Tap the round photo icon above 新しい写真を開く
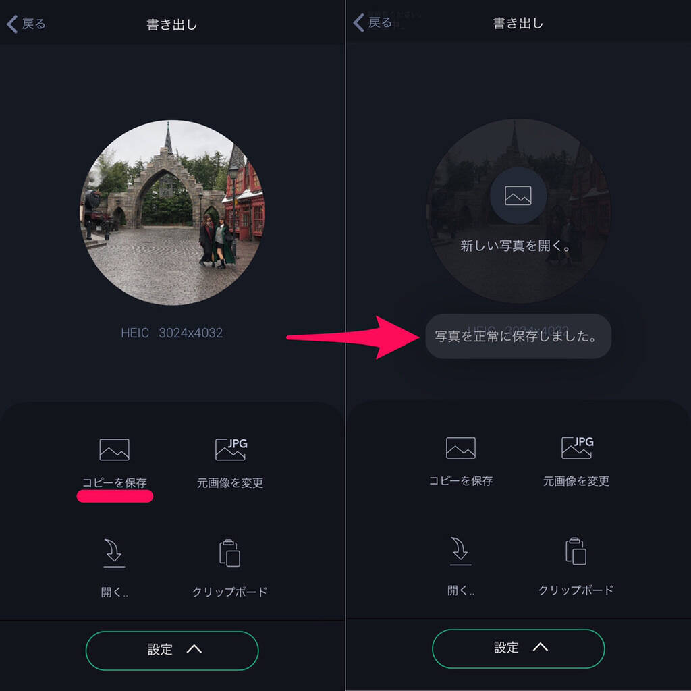Screen dimensions: 691x691 (518, 195)
